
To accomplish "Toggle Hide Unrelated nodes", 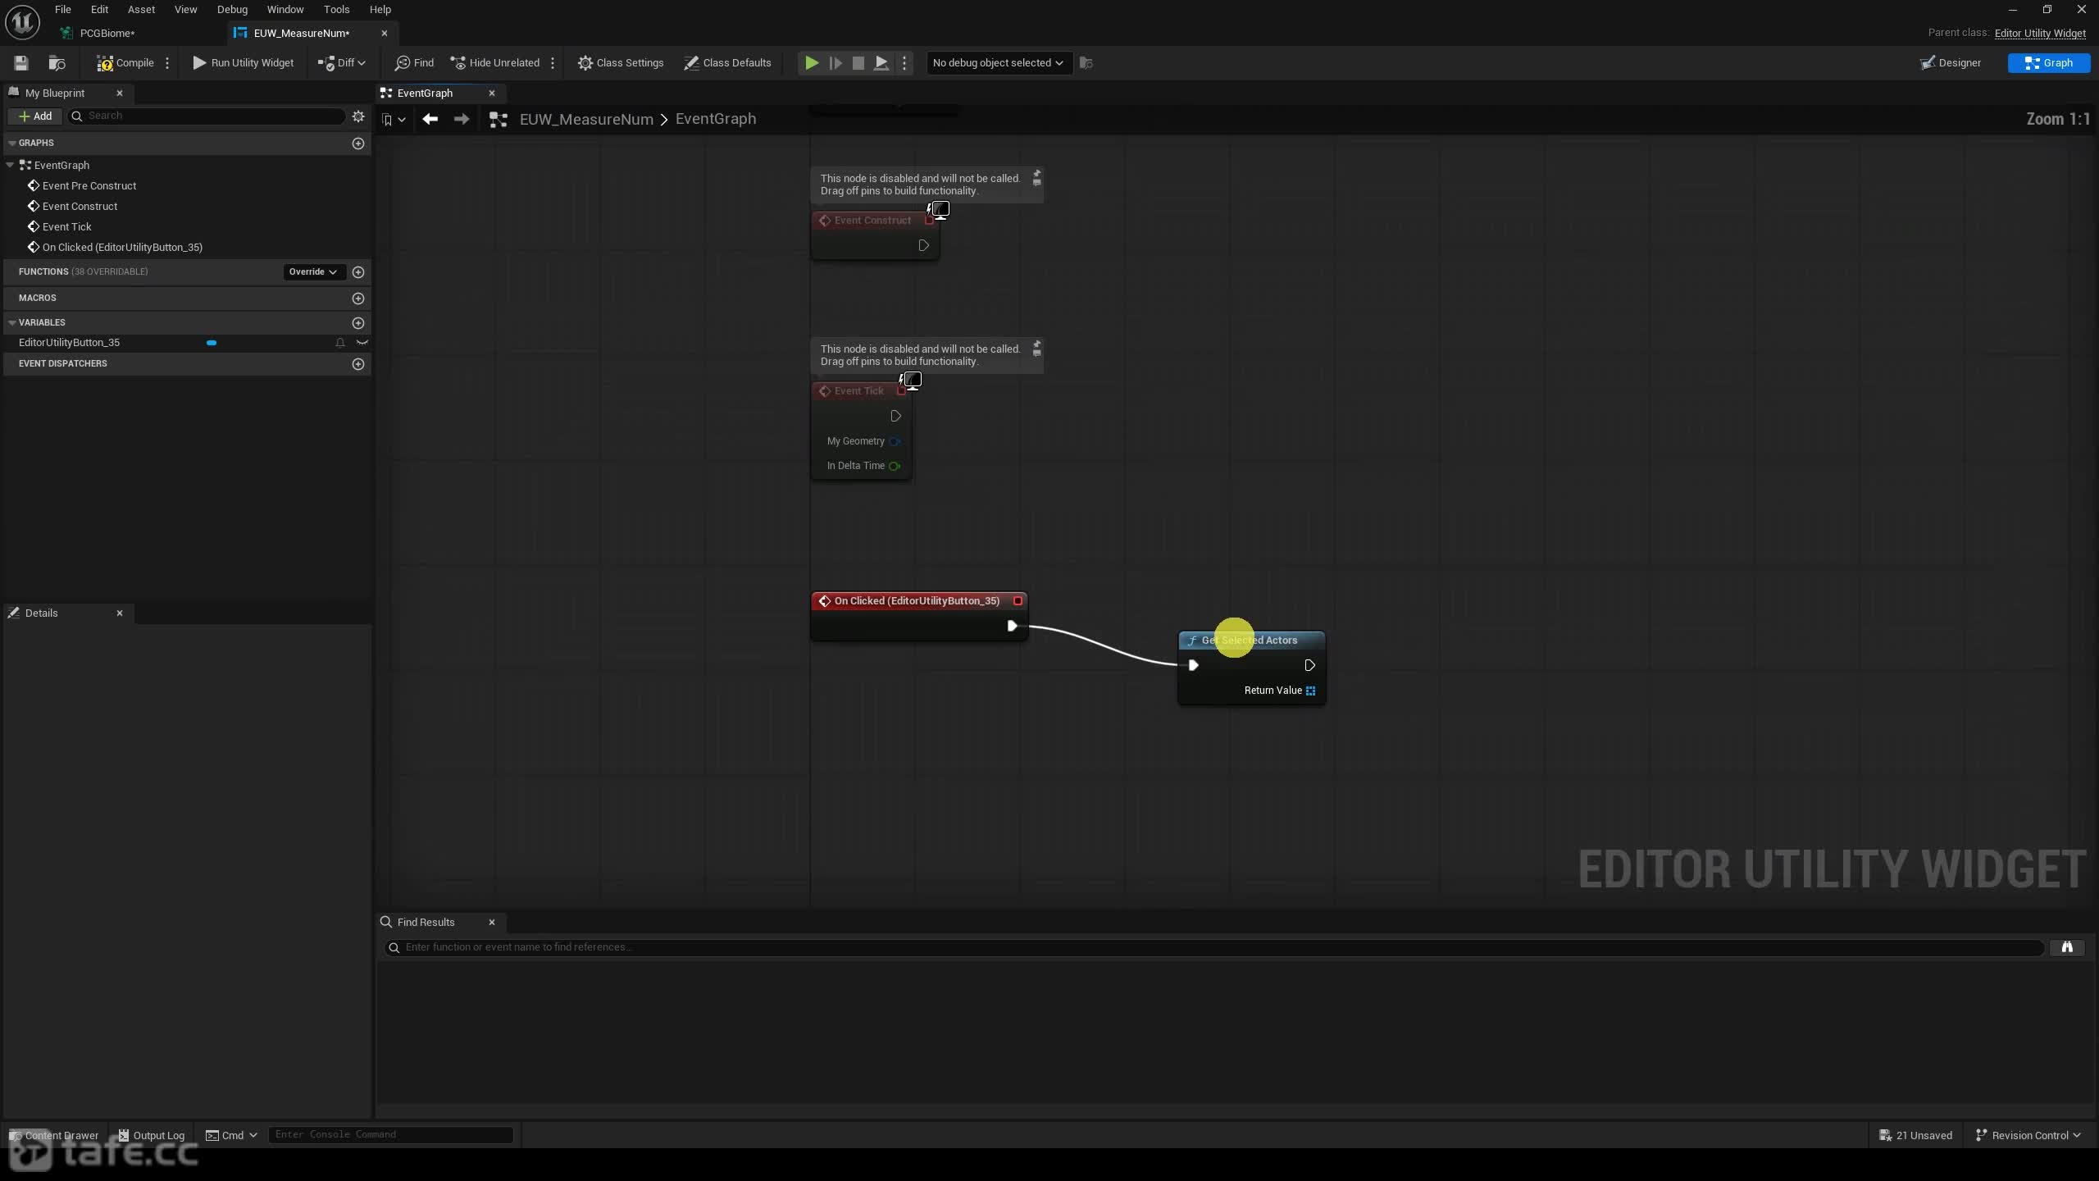I will coord(495,62).
